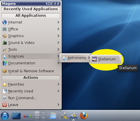Open the Documentation category
The width and height of the screenshot is (140, 121).
31,63
